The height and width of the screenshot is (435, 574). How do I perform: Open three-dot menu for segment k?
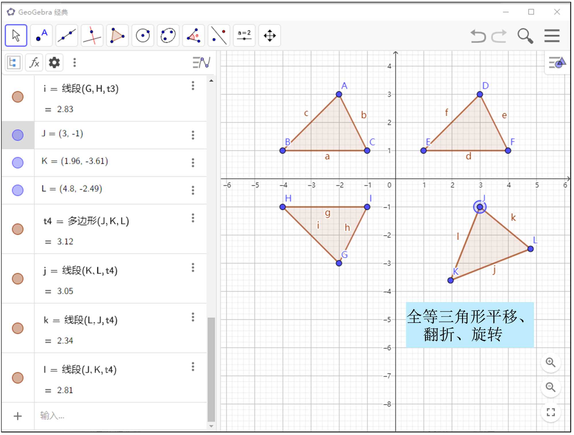click(193, 317)
